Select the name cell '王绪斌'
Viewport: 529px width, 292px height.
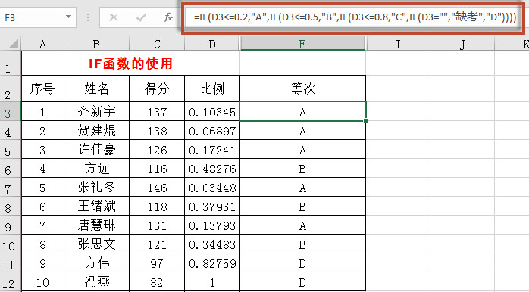96,206
